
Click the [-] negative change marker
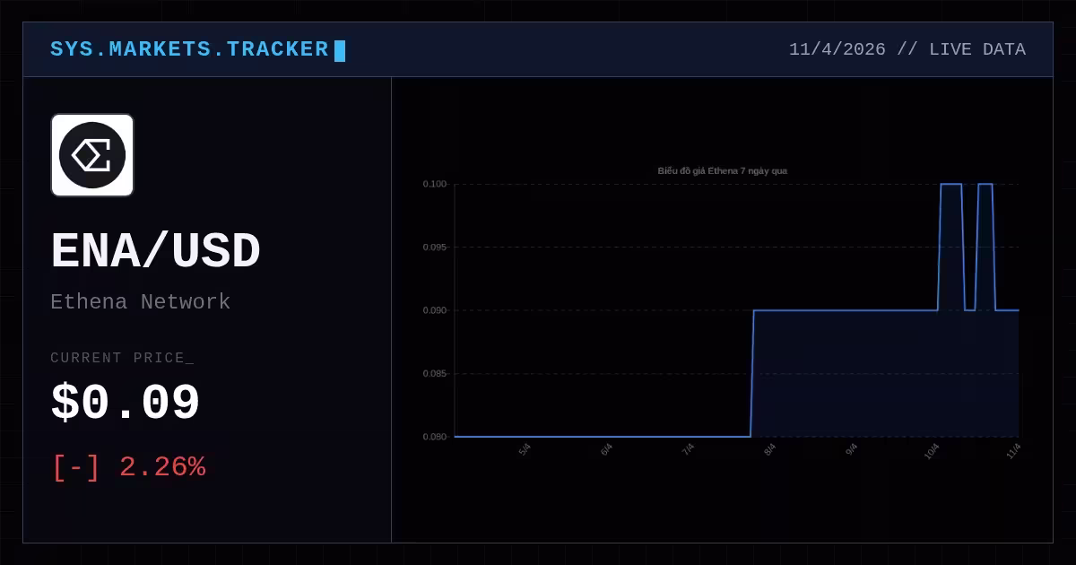76,467
